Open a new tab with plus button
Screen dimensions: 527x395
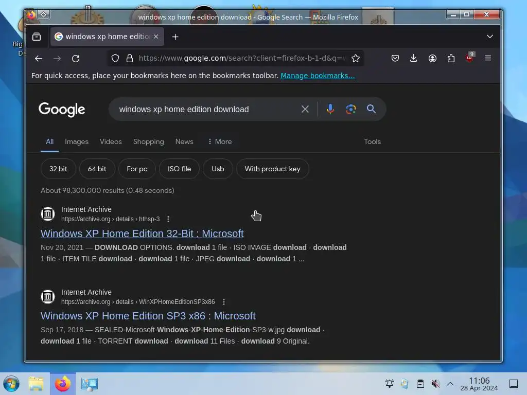(x=175, y=37)
